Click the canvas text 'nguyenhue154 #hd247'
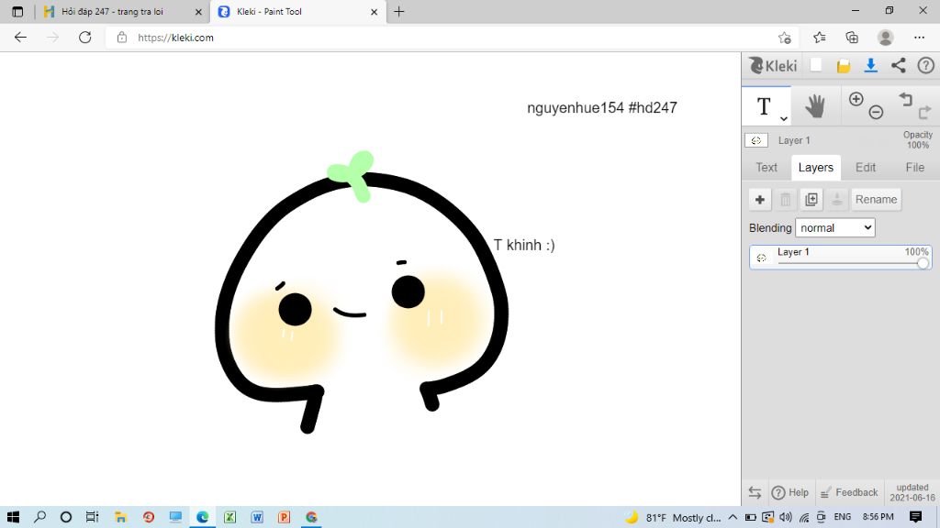Viewport: 940px width, 528px height. coord(602,108)
